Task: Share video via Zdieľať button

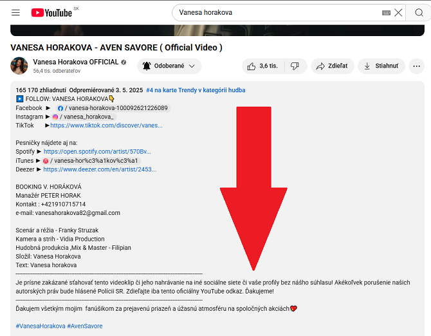Action: click(333, 66)
